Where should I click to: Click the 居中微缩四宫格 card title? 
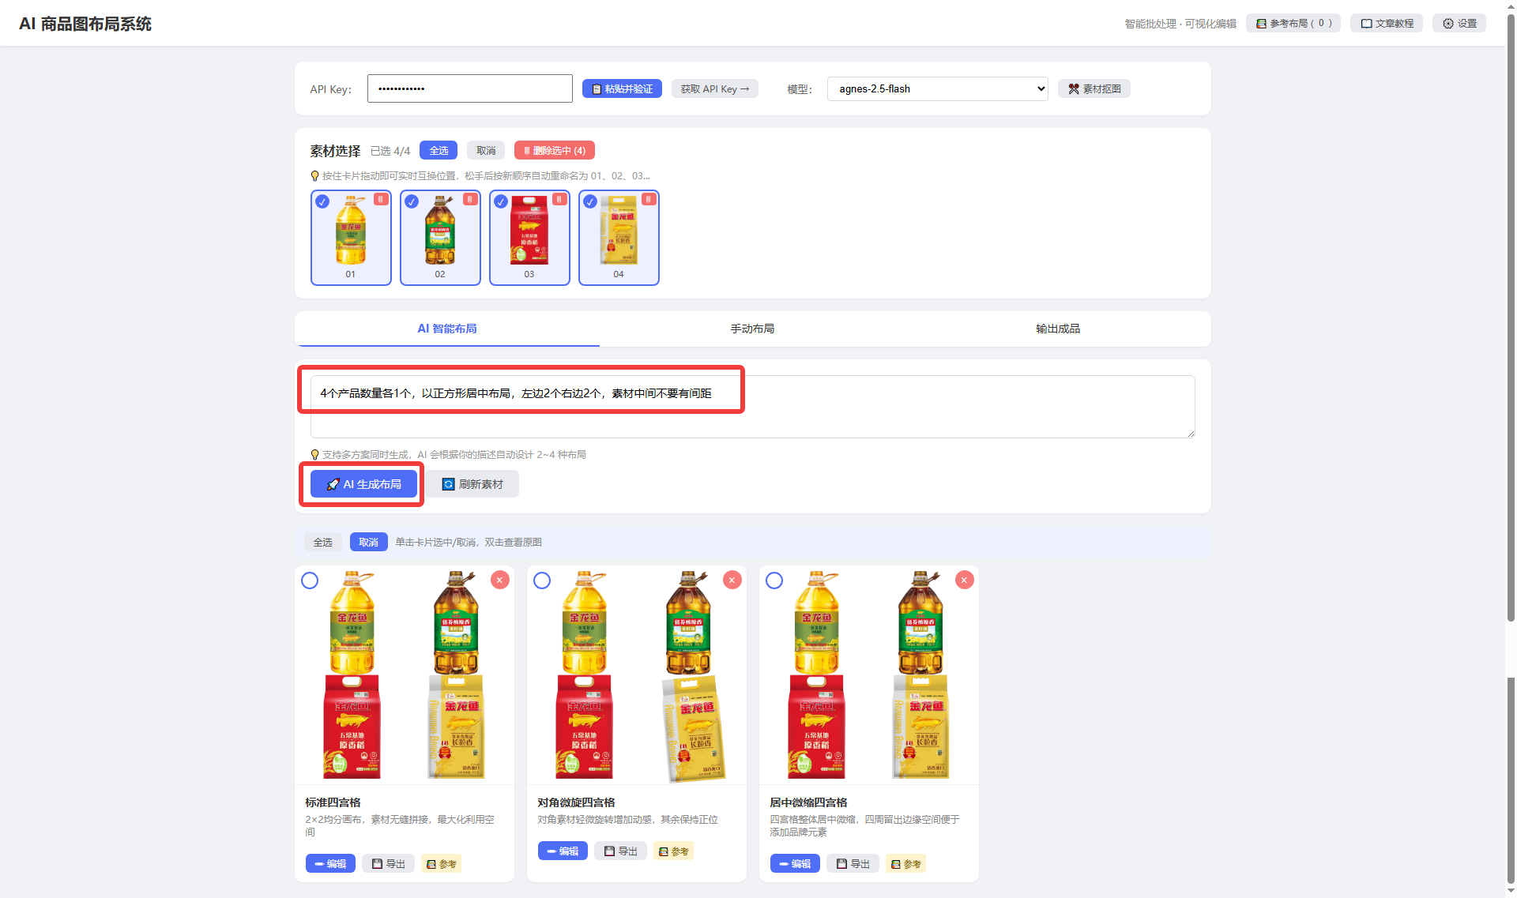coord(808,802)
